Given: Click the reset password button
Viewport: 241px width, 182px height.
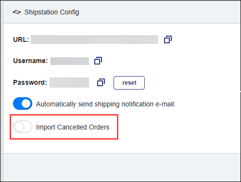Looking at the screenshot, I should click(129, 83).
